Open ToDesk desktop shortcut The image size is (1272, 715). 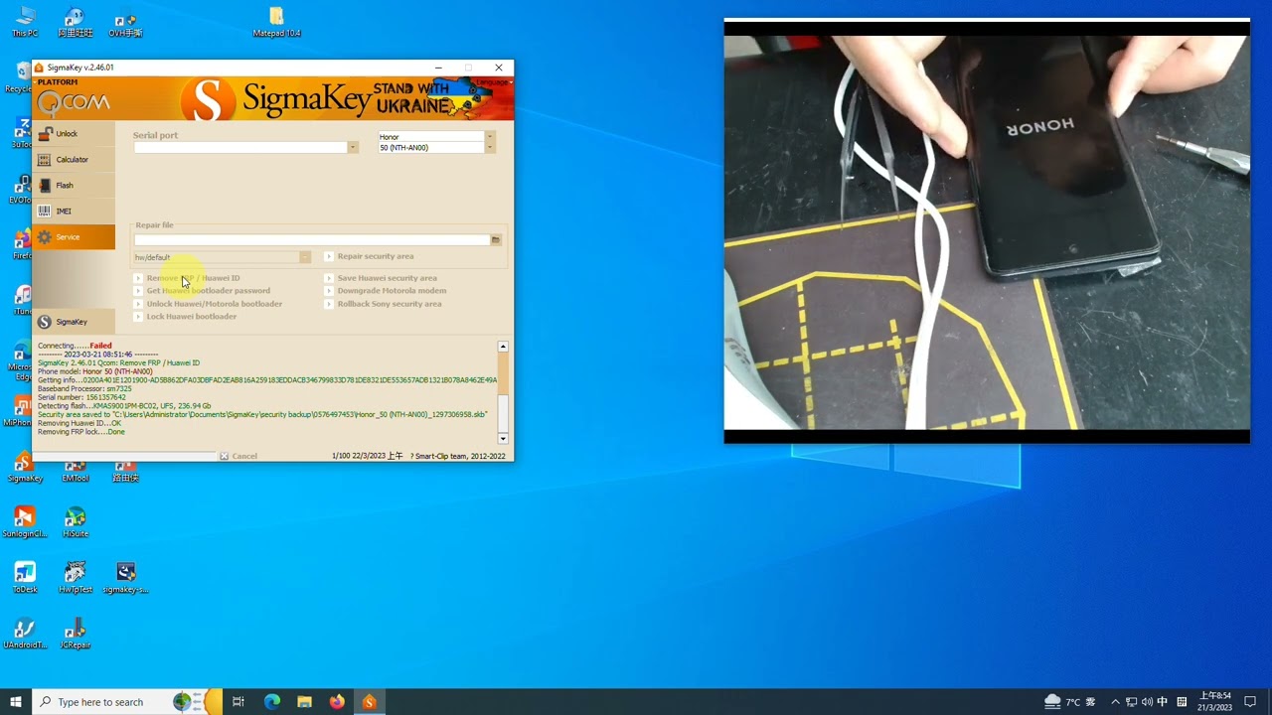click(25, 578)
